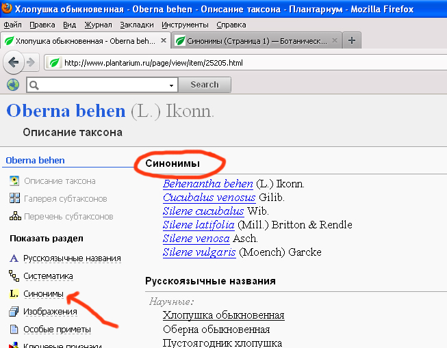Click the Описание таксона sidebar icon
Screen dimensions: 447x348
[x=14, y=181]
